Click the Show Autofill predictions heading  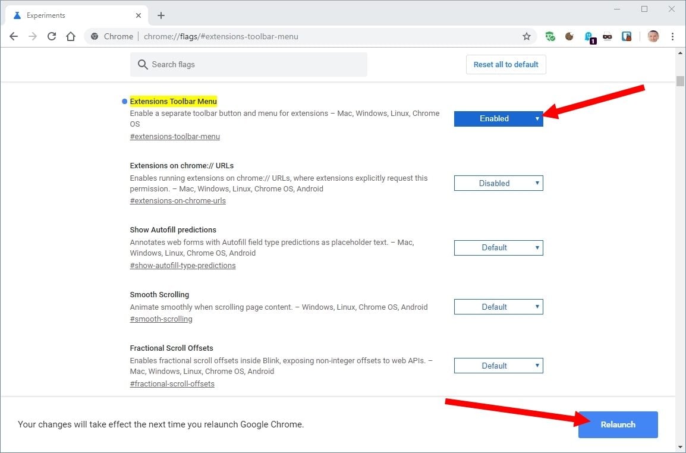[x=173, y=230]
